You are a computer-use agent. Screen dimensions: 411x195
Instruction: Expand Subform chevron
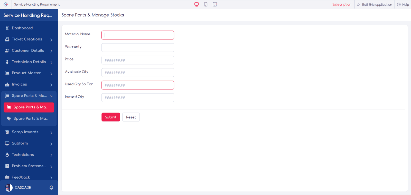(x=51, y=144)
